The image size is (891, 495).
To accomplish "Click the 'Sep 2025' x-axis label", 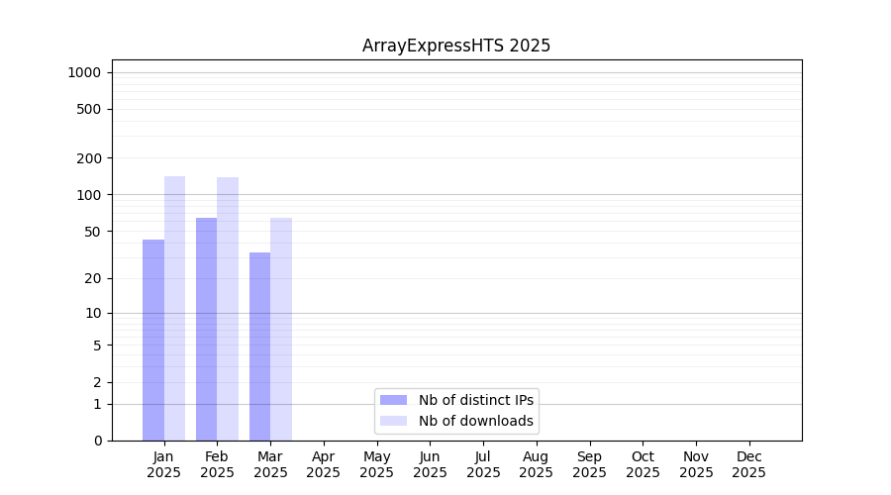I will click(x=589, y=464).
